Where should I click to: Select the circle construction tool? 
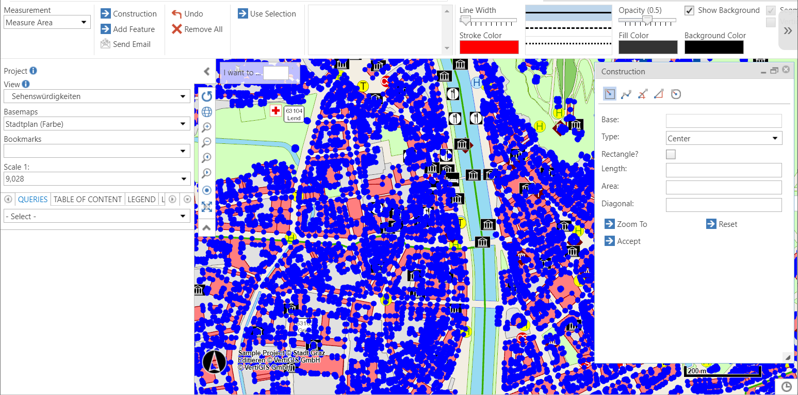tap(675, 94)
